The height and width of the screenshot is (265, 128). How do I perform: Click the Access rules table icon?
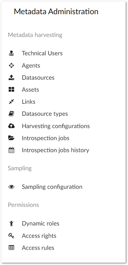(x=11, y=248)
